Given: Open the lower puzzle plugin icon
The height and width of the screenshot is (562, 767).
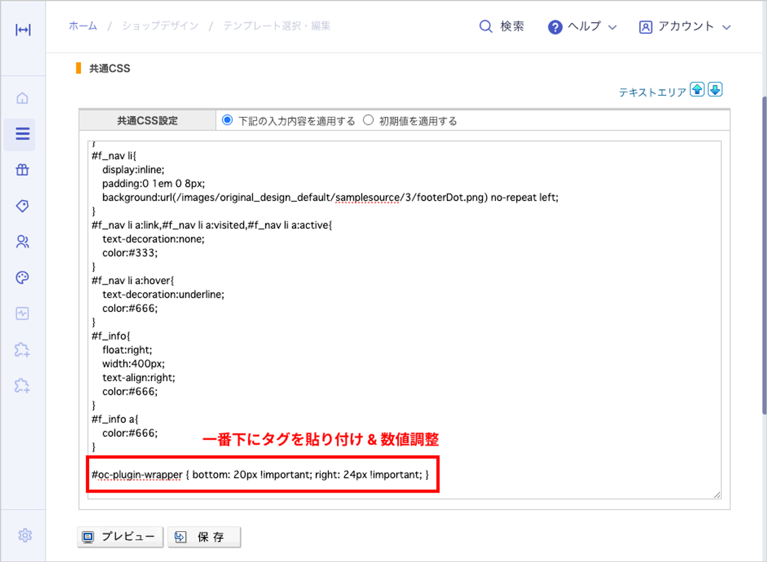Looking at the screenshot, I should click(x=22, y=386).
